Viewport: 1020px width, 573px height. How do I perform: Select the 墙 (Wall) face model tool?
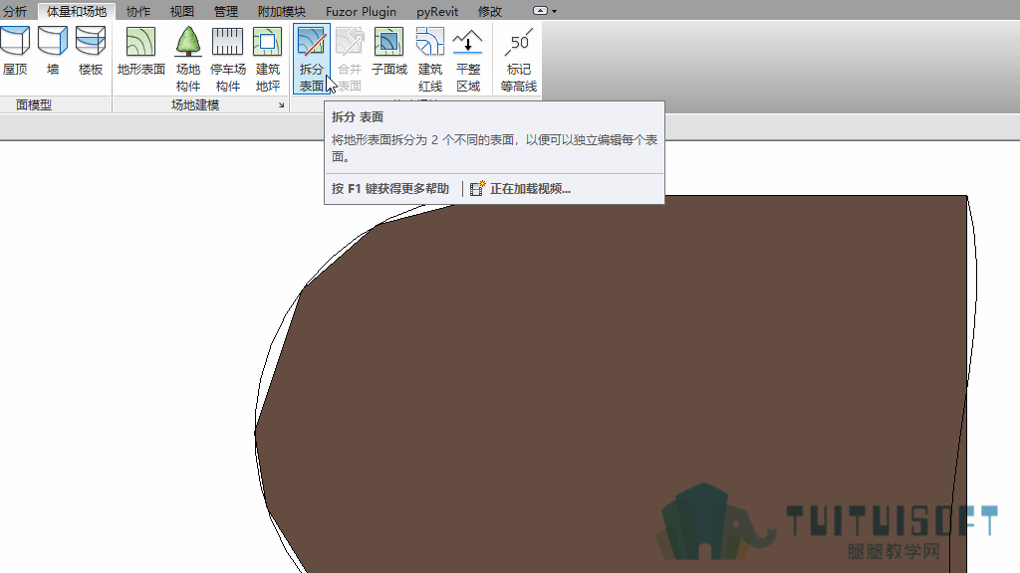pyautogui.click(x=53, y=52)
